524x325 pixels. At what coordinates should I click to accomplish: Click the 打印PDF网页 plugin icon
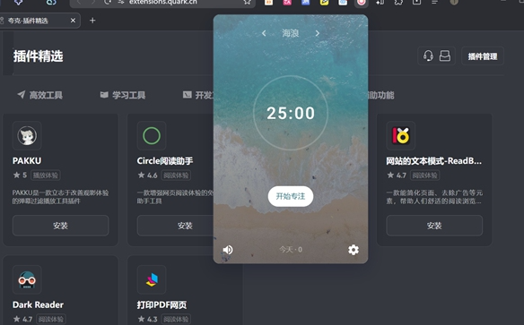click(x=152, y=279)
